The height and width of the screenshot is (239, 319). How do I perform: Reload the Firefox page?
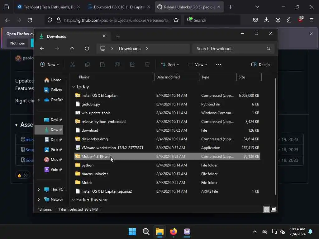(x=30, y=20)
